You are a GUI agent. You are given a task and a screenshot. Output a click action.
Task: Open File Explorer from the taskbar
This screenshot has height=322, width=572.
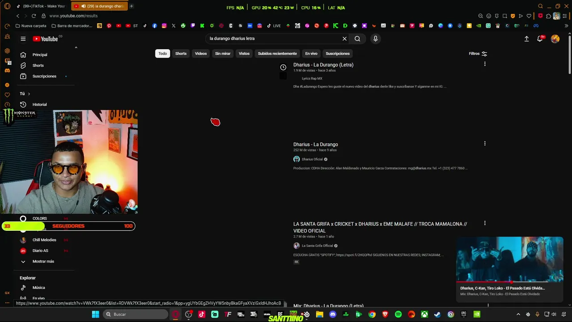(x=320, y=314)
